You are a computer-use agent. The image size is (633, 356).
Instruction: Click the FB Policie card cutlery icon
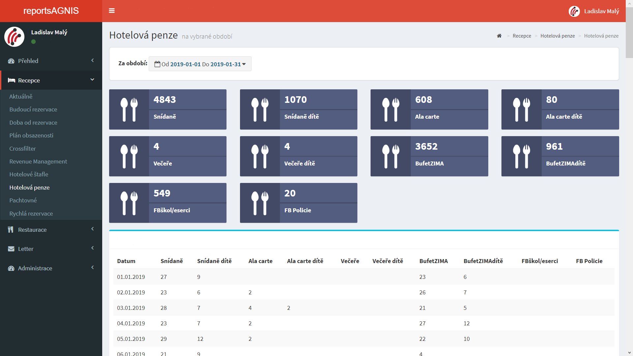point(260,203)
